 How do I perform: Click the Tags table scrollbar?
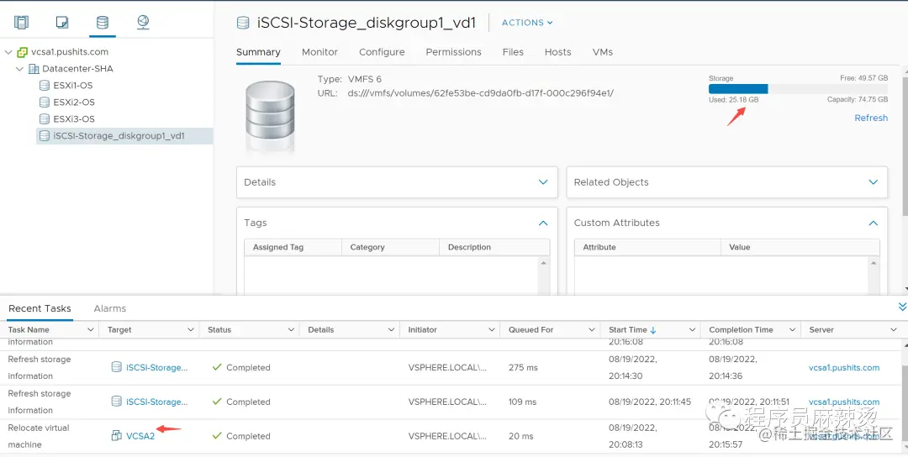pyautogui.click(x=543, y=276)
